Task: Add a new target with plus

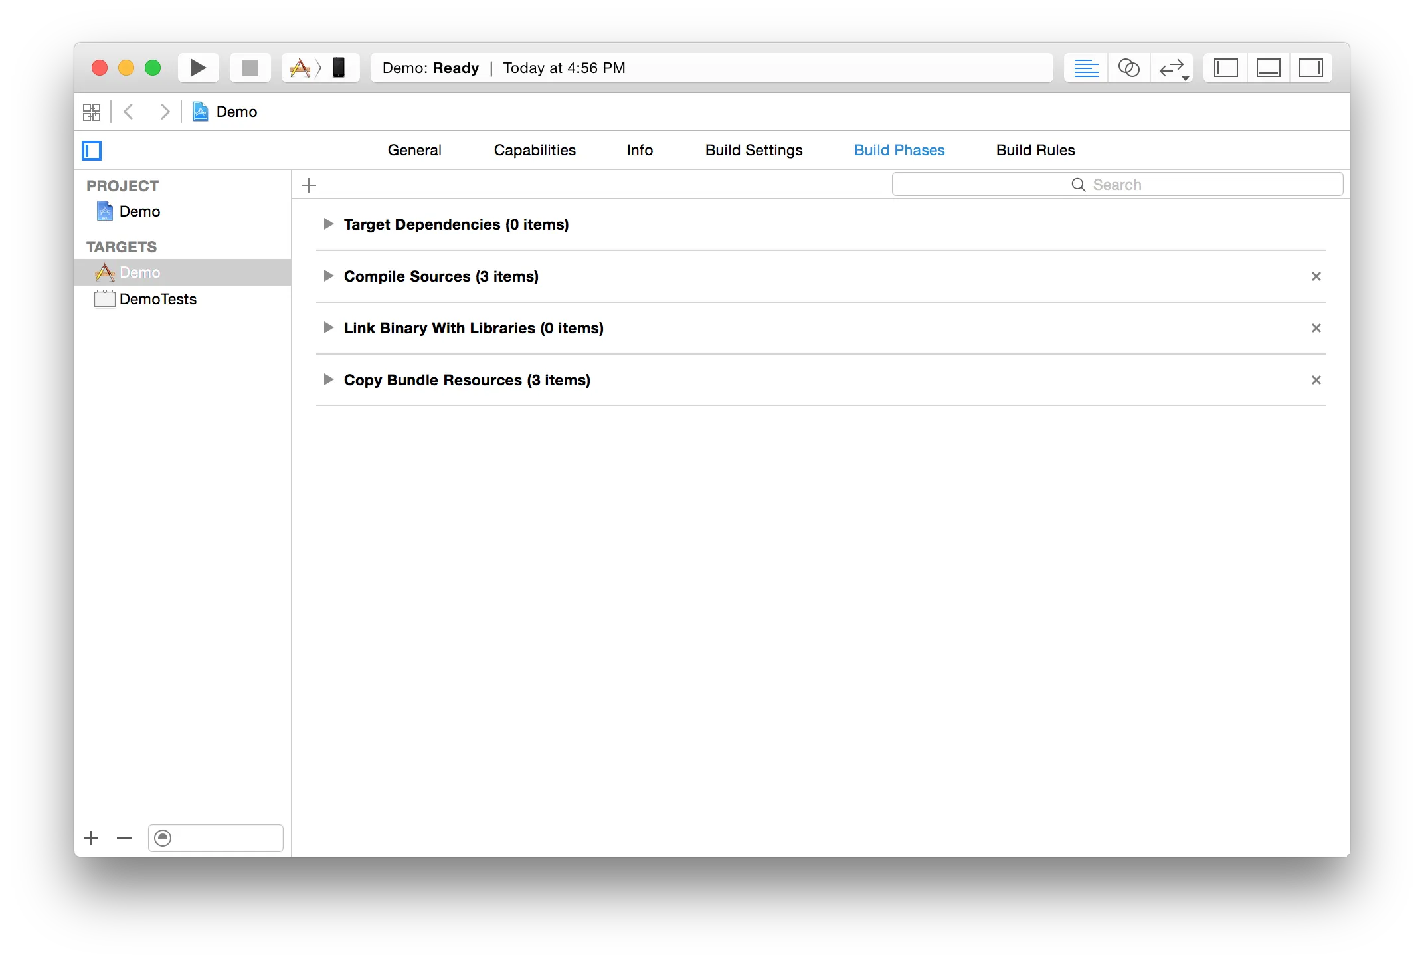Action: pyautogui.click(x=92, y=838)
